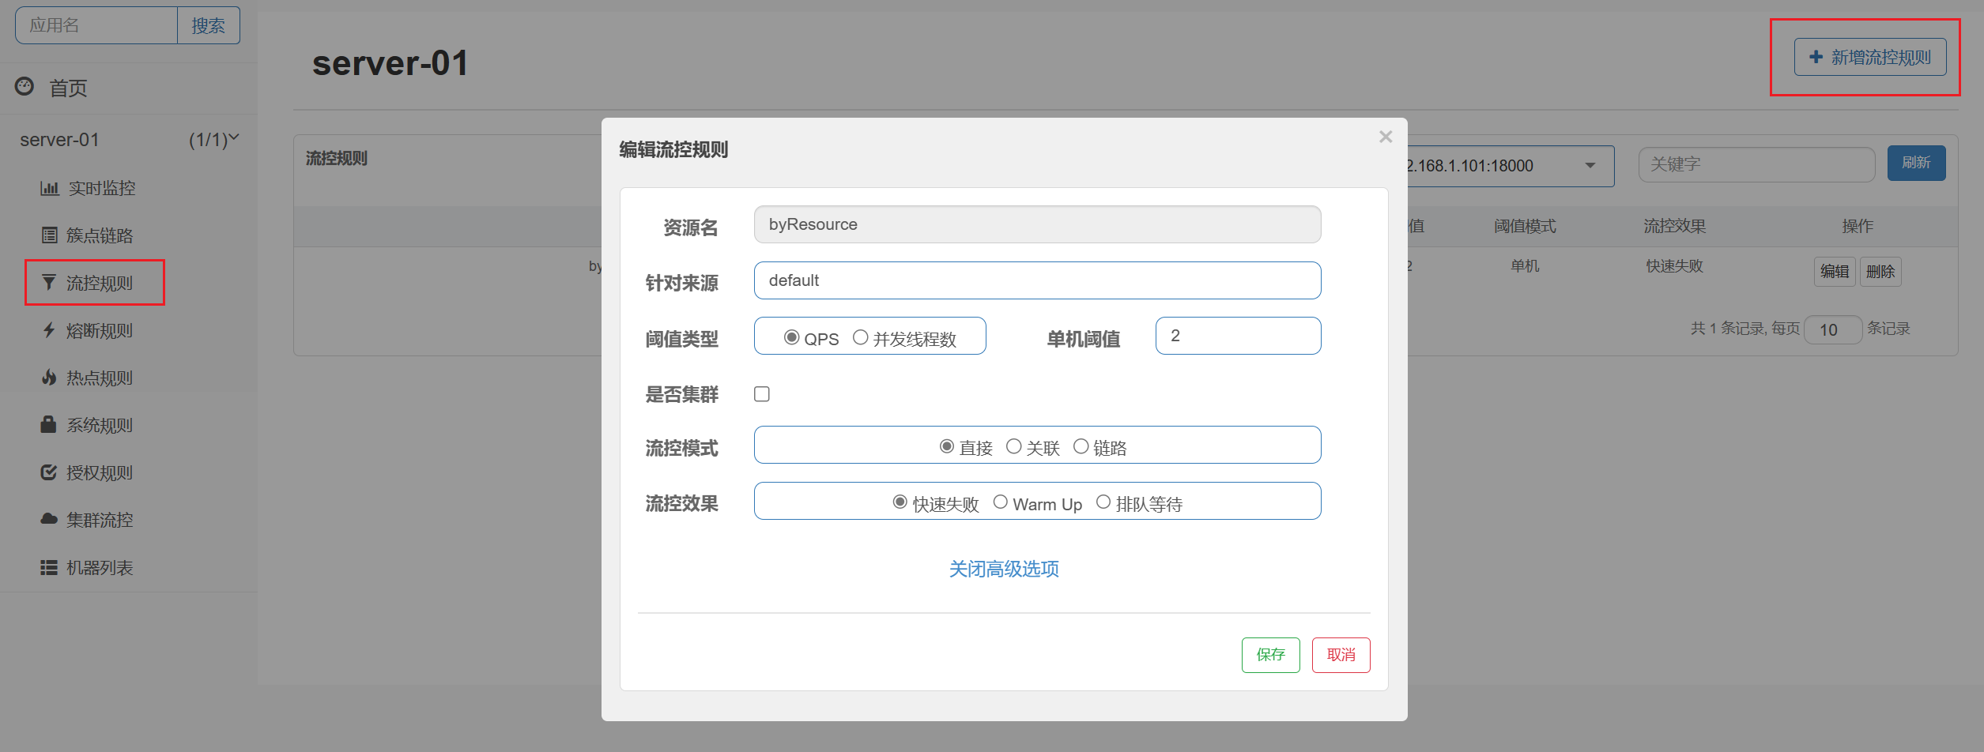Click the 集群流控 cloud icon
The width and height of the screenshot is (1984, 752).
tap(49, 519)
